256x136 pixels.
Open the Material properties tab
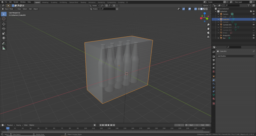214,99
